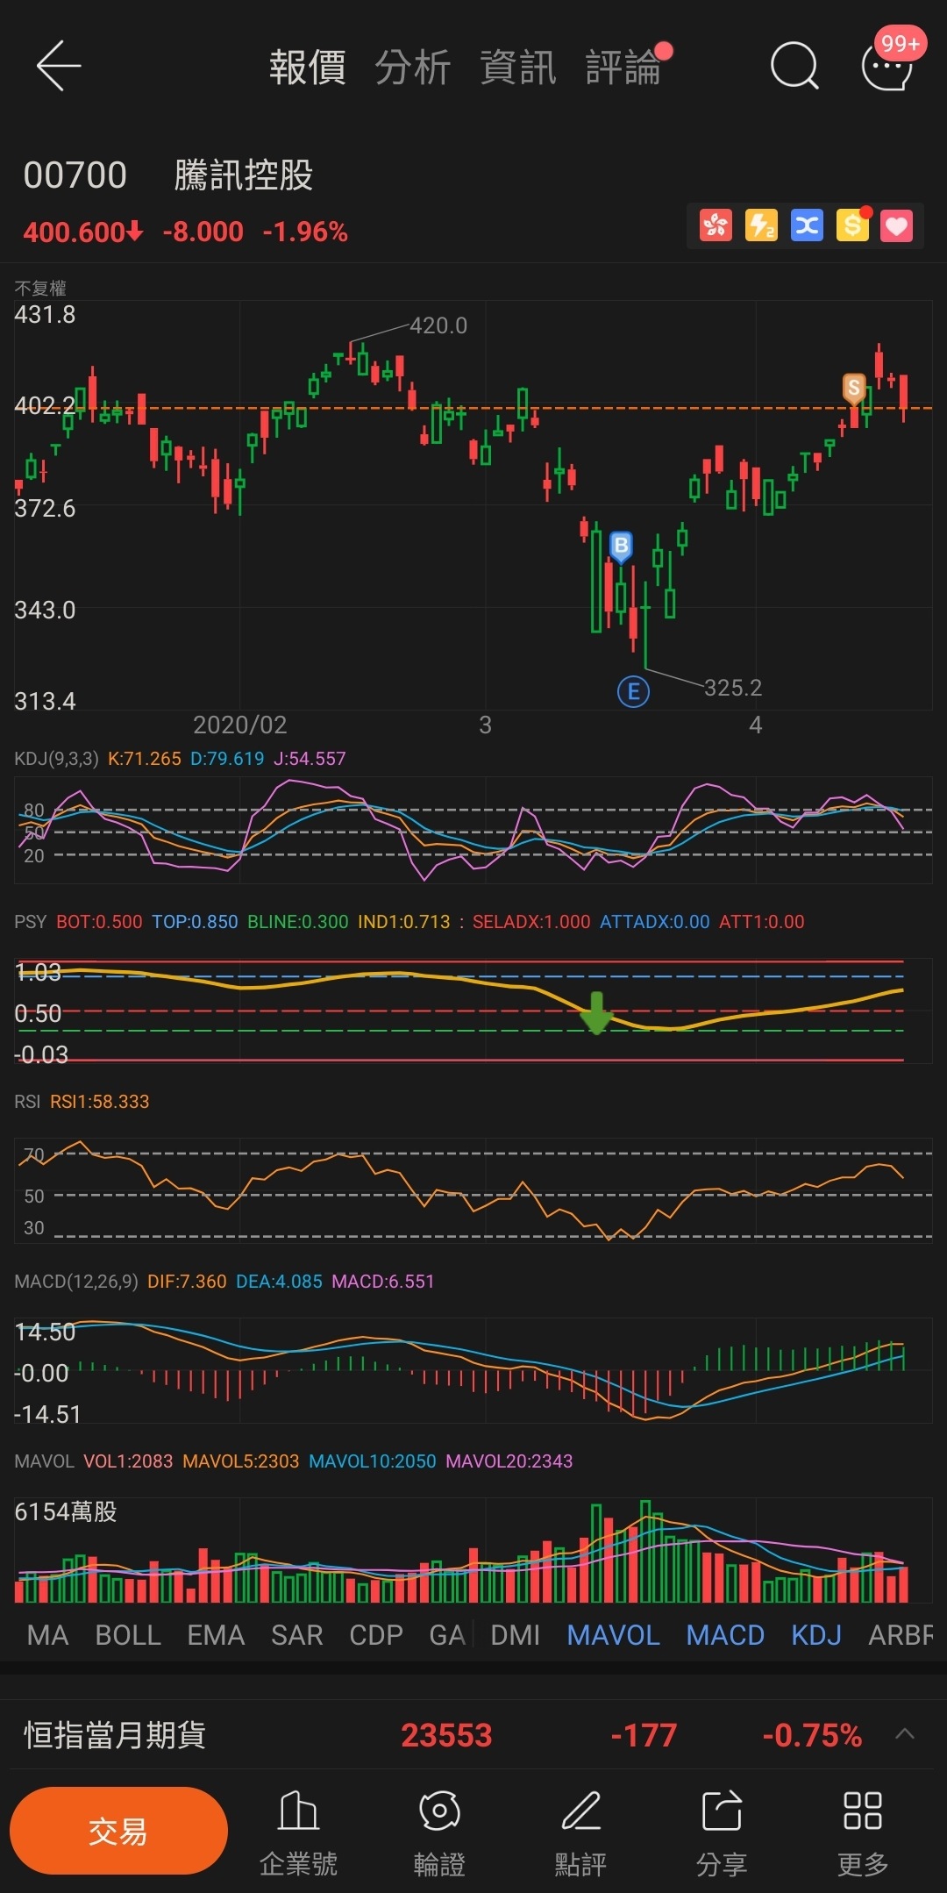This screenshot has height=1893, width=947.
Task: Tap the low label 325.2 on chart
Action: point(733,688)
